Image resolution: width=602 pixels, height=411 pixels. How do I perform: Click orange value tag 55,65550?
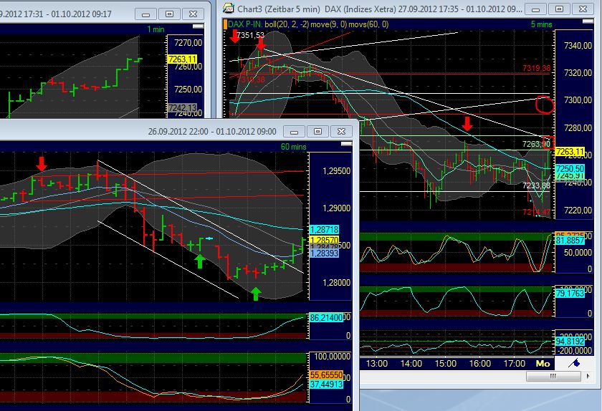pyautogui.click(x=326, y=375)
